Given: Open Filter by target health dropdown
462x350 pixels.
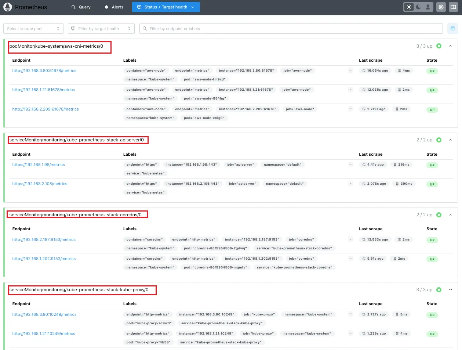Looking at the screenshot, I should click(101, 29).
